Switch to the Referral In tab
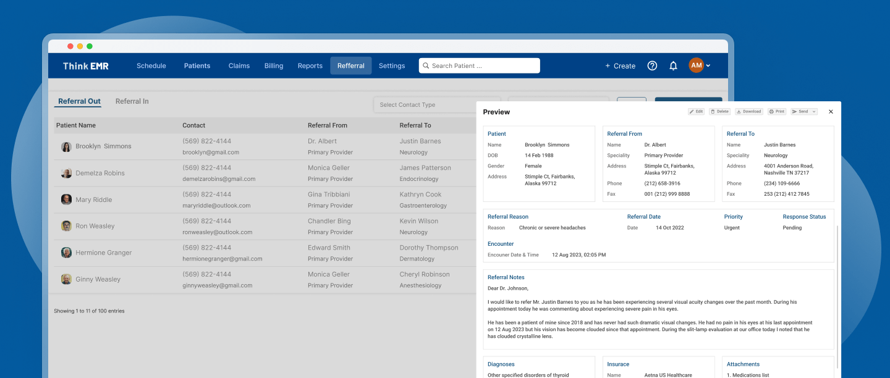This screenshot has width=890, height=378. click(132, 101)
